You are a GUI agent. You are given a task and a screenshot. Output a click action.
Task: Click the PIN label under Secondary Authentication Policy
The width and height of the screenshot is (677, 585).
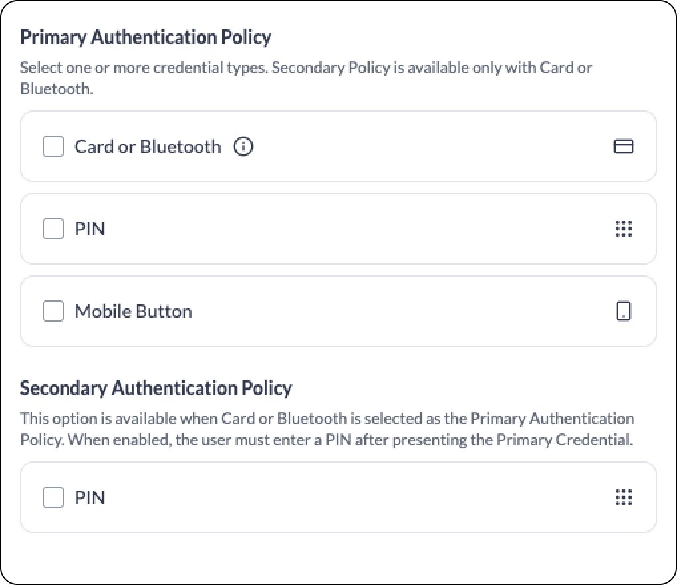[x=90, y=497]
